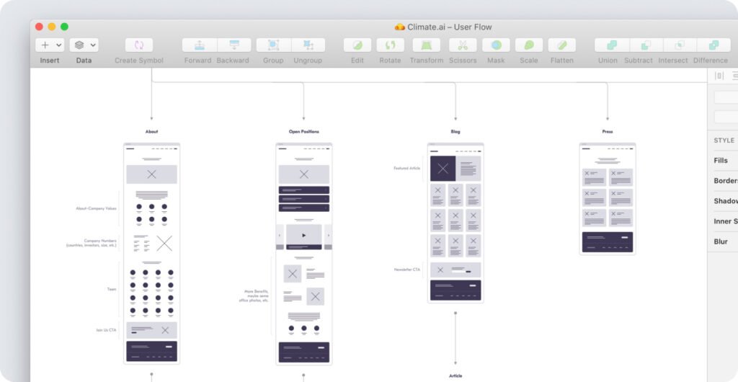Select the Fills section in Style panel

721,161
